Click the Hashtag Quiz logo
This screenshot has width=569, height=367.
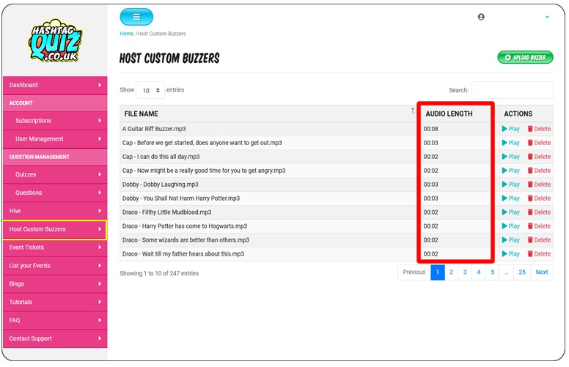click(55, 40)
